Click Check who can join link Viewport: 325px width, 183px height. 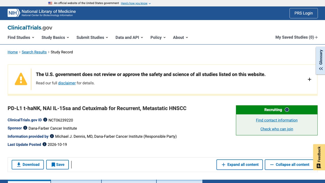(x=277, y=129)
